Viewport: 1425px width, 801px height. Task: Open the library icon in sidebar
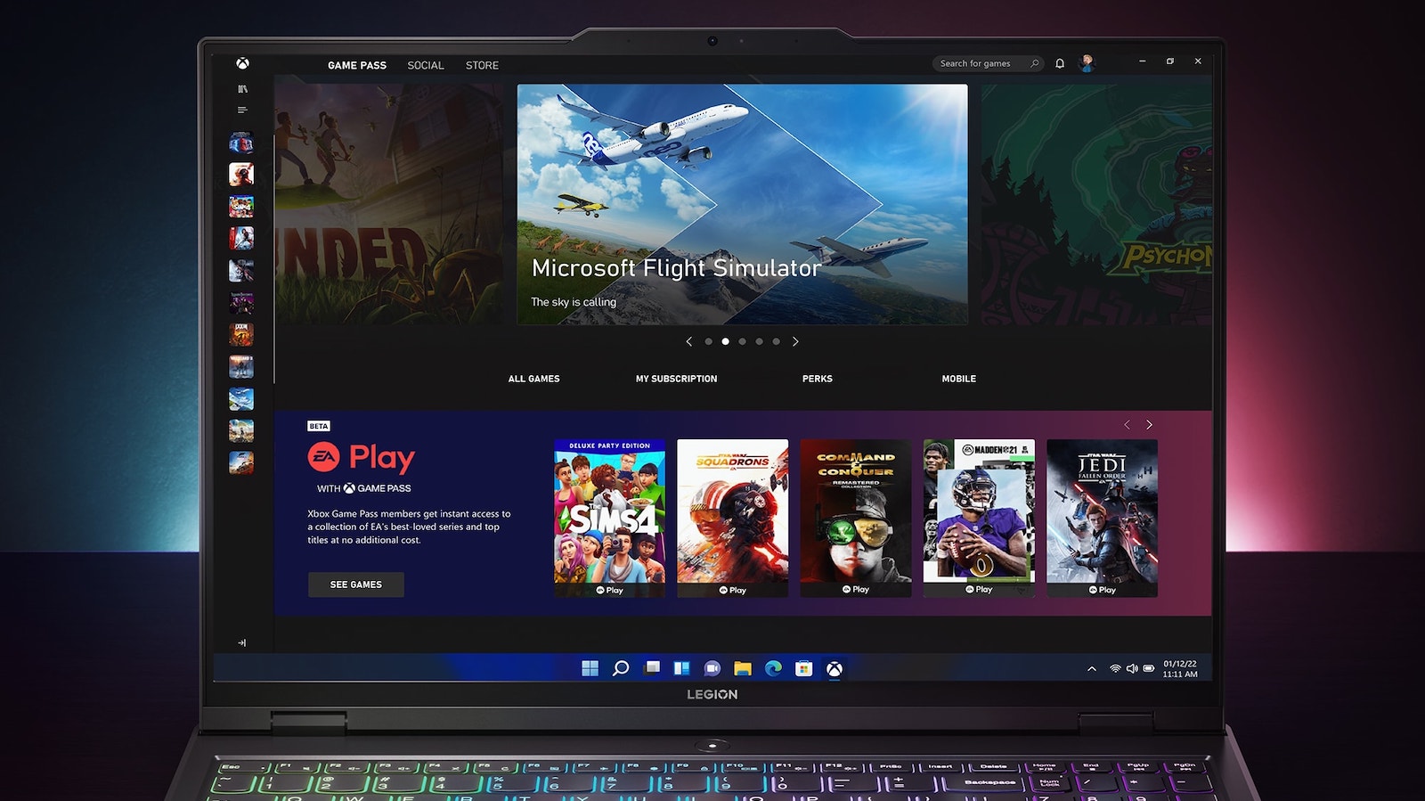242,89
